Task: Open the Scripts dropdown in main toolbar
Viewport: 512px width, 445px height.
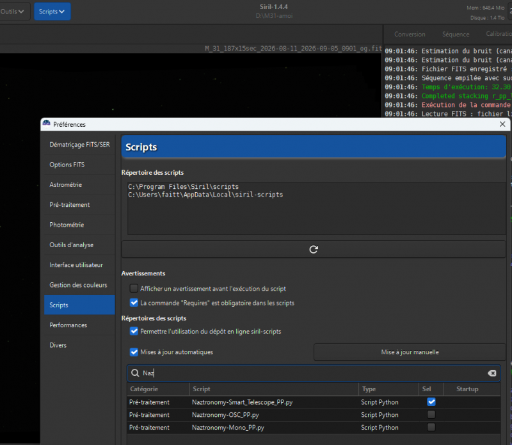Action: point(52,12)
